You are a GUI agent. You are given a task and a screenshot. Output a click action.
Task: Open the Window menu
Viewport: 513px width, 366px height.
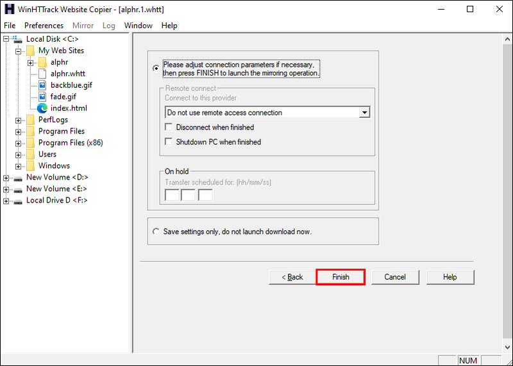pyautogui.click(x=139, y=26)
